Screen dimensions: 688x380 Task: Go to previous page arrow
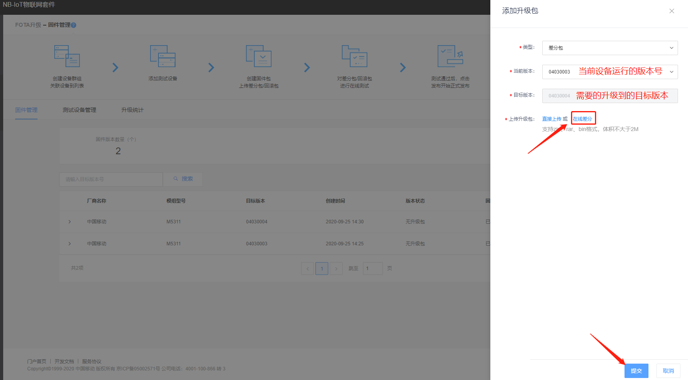[307, 269]
